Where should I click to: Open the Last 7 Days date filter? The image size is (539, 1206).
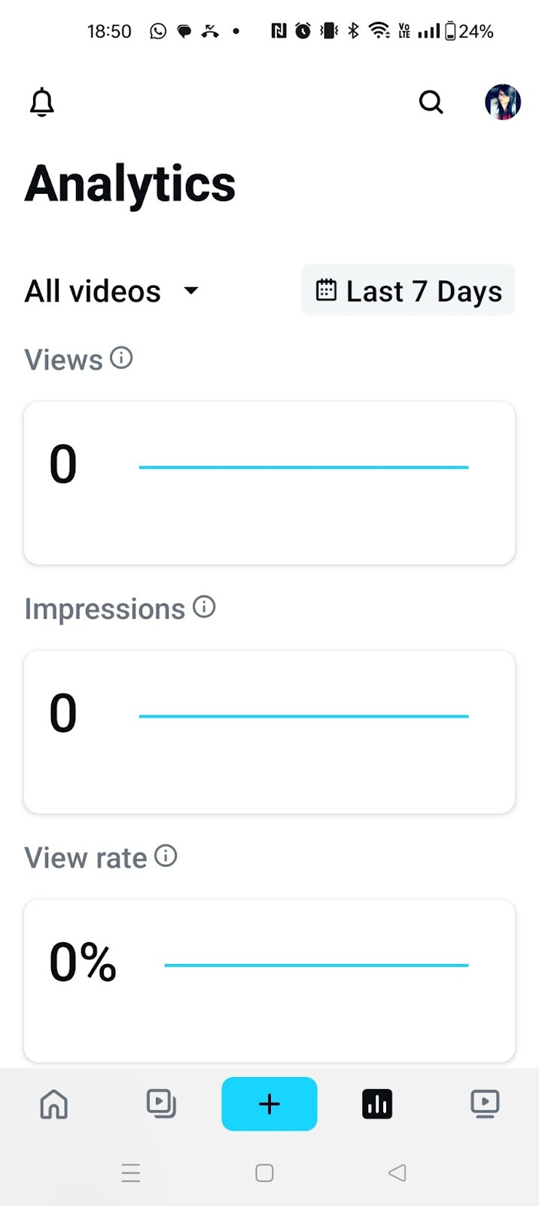(408, 291)
